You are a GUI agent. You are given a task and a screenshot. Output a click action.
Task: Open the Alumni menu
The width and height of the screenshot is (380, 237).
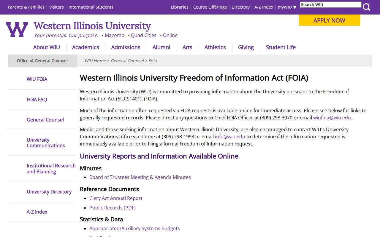161,47
